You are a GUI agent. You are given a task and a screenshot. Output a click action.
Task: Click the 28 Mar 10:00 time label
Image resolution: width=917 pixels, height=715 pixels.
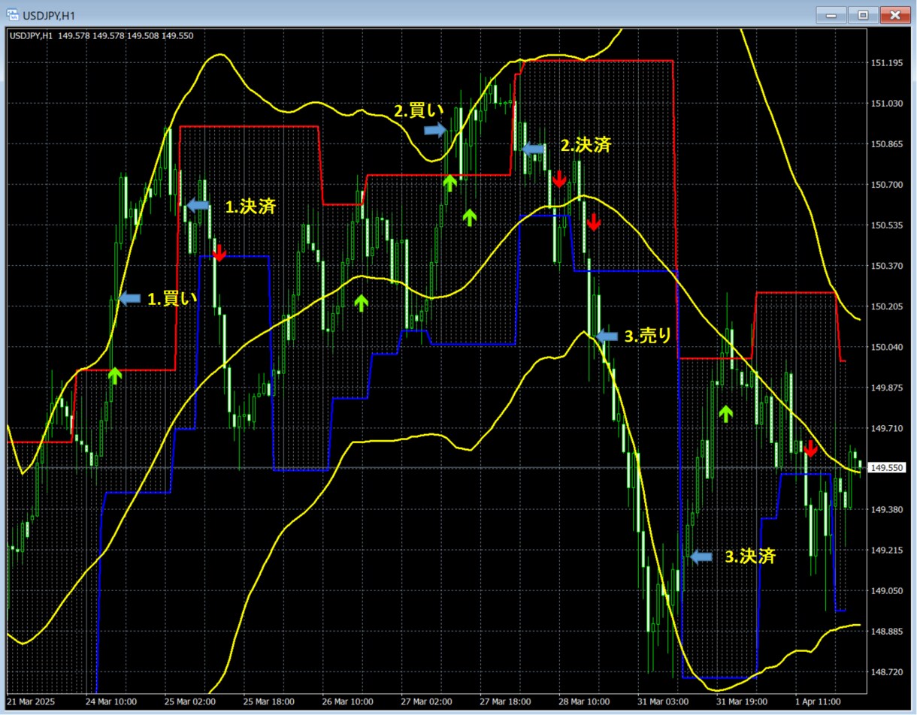[584, 701]
